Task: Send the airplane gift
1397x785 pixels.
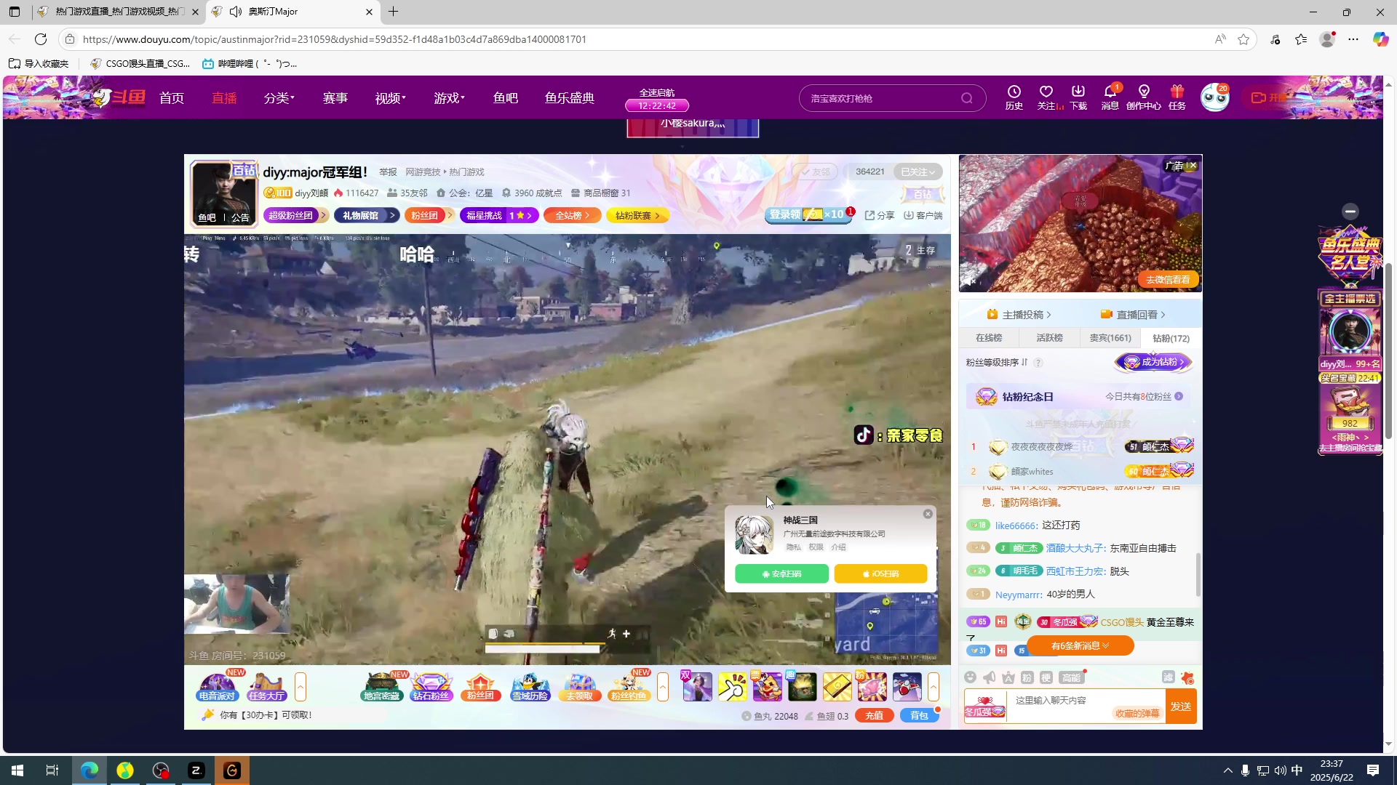Action: coord(907,687)
